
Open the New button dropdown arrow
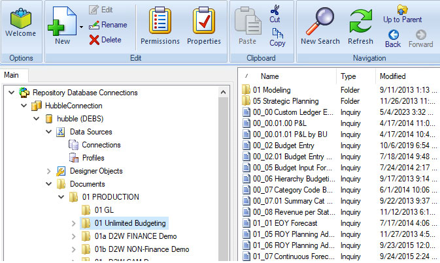(81, 27)
